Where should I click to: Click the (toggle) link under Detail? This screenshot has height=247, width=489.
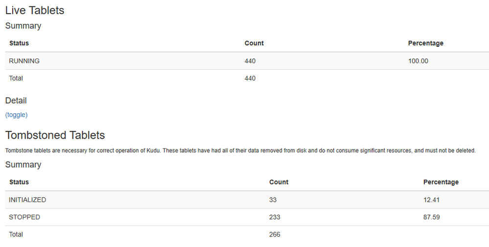click(x=16, y=115)
